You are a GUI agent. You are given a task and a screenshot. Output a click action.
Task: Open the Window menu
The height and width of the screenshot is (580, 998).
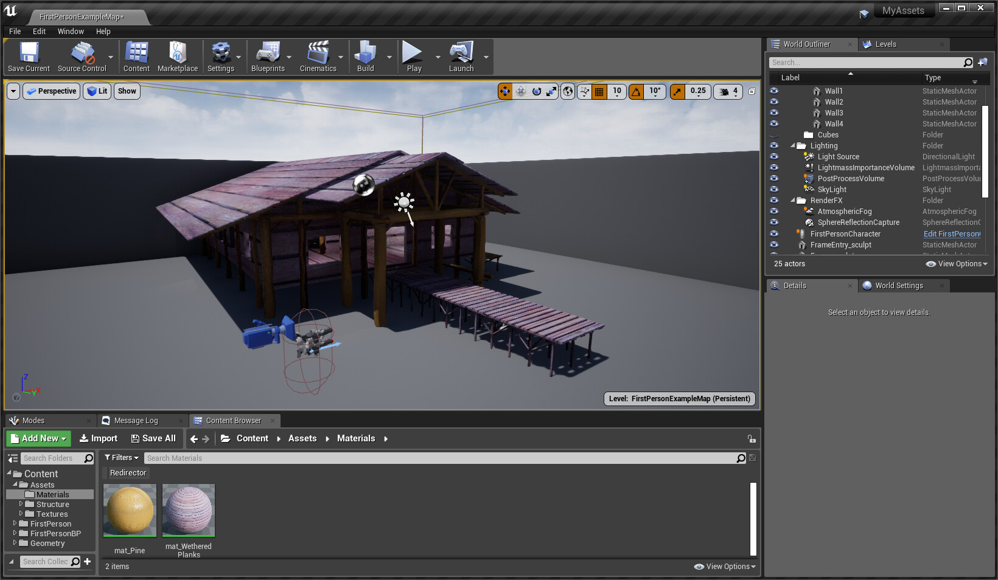tap(71, 32)
